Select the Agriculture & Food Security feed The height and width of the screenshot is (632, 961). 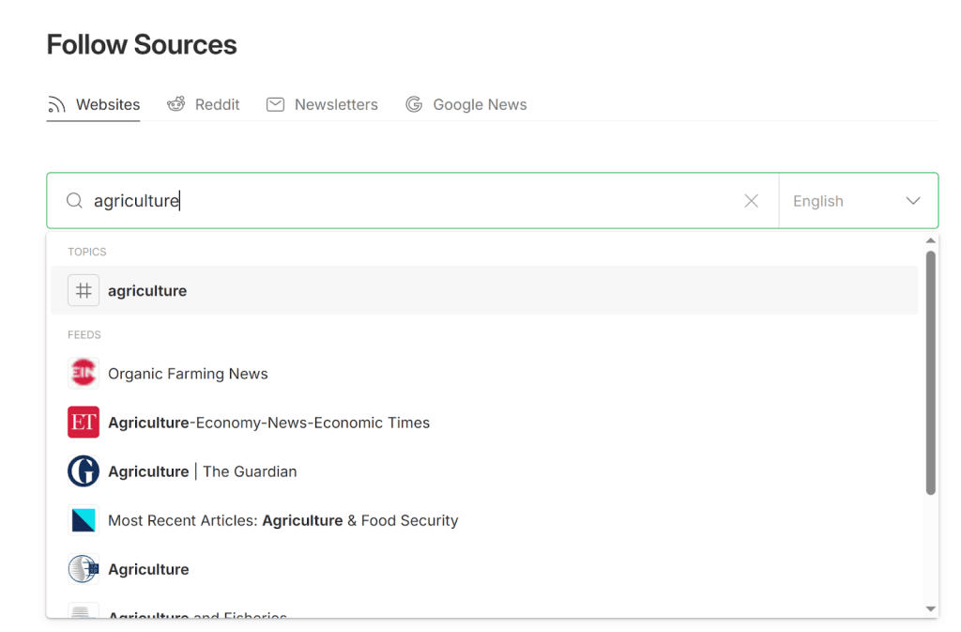pyautogui.click(x=282, y=519)
